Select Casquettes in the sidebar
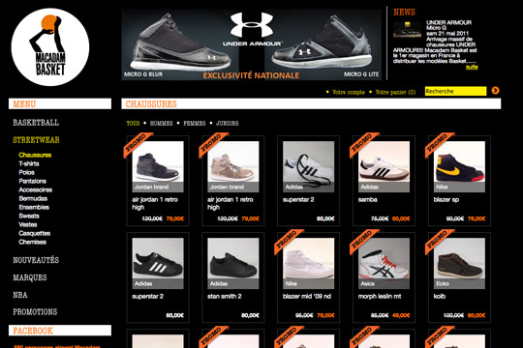Screen dimensions: 523x348 coord(34,233)
